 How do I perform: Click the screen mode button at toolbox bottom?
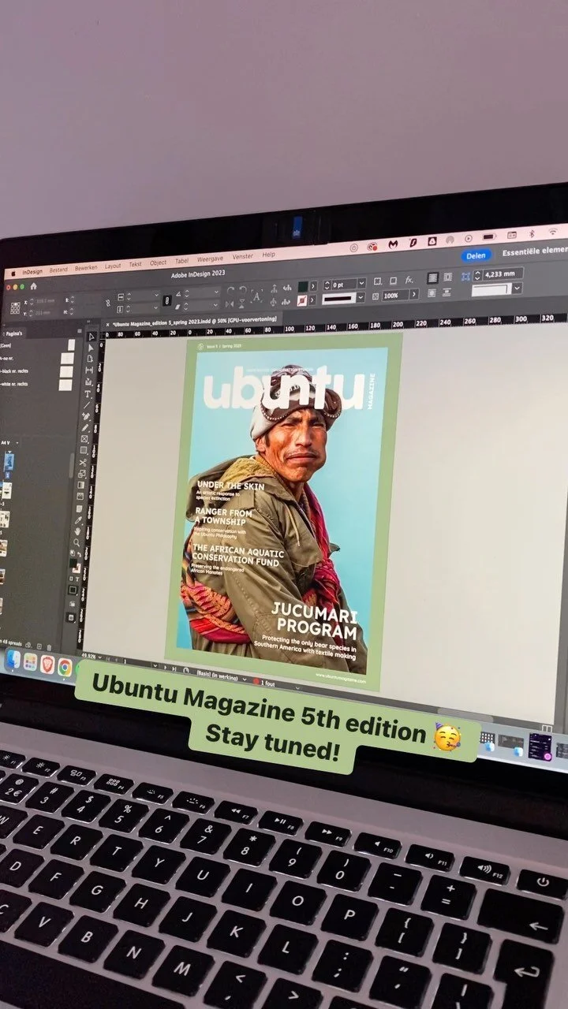point(71,617)
